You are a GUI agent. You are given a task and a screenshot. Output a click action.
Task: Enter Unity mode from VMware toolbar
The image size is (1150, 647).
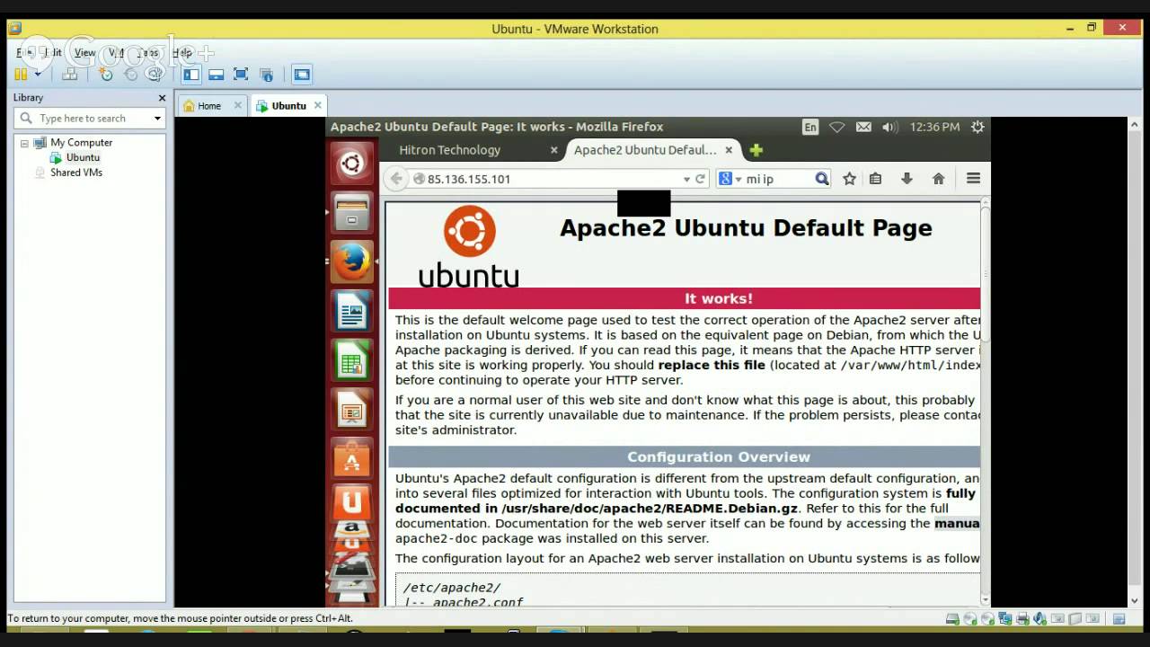click(266, 75)
